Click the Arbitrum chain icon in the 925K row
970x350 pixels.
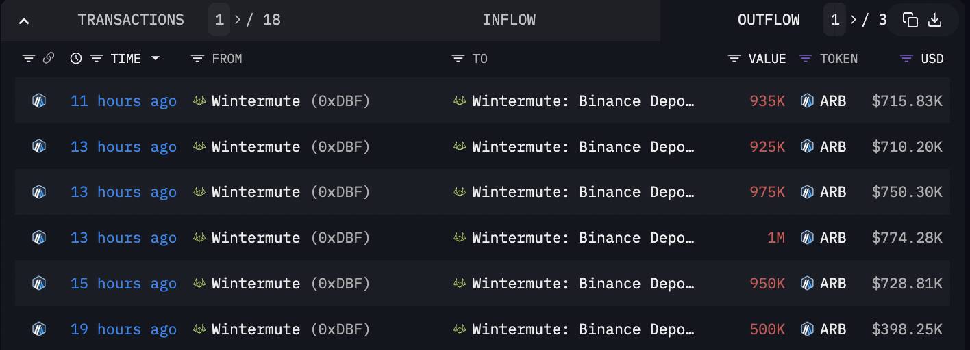[39, 146]
